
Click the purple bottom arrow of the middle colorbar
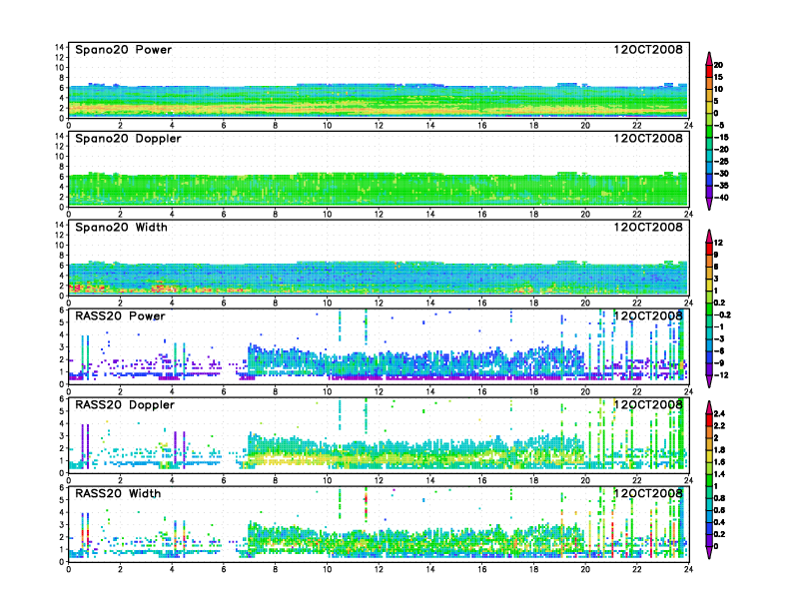709,381
